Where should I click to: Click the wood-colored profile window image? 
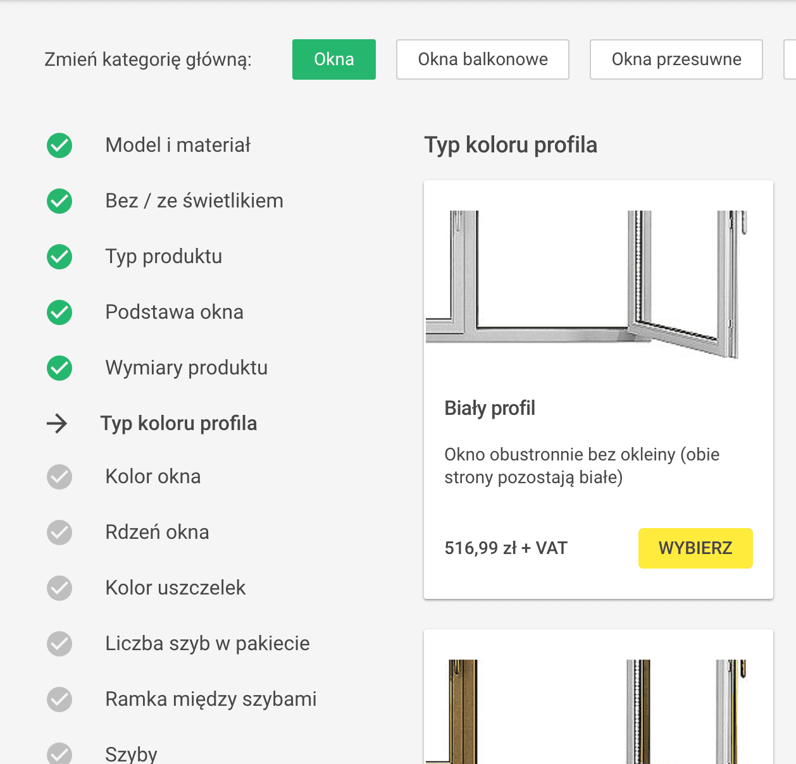click(587, 712)
